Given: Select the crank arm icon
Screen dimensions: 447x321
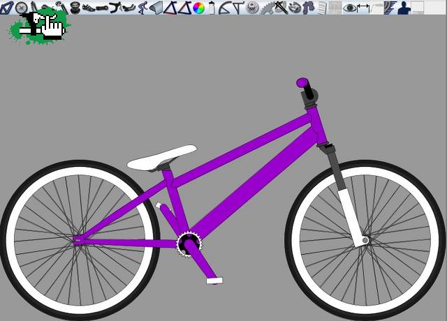Looking at the screenshot, I should pos(103,8).
